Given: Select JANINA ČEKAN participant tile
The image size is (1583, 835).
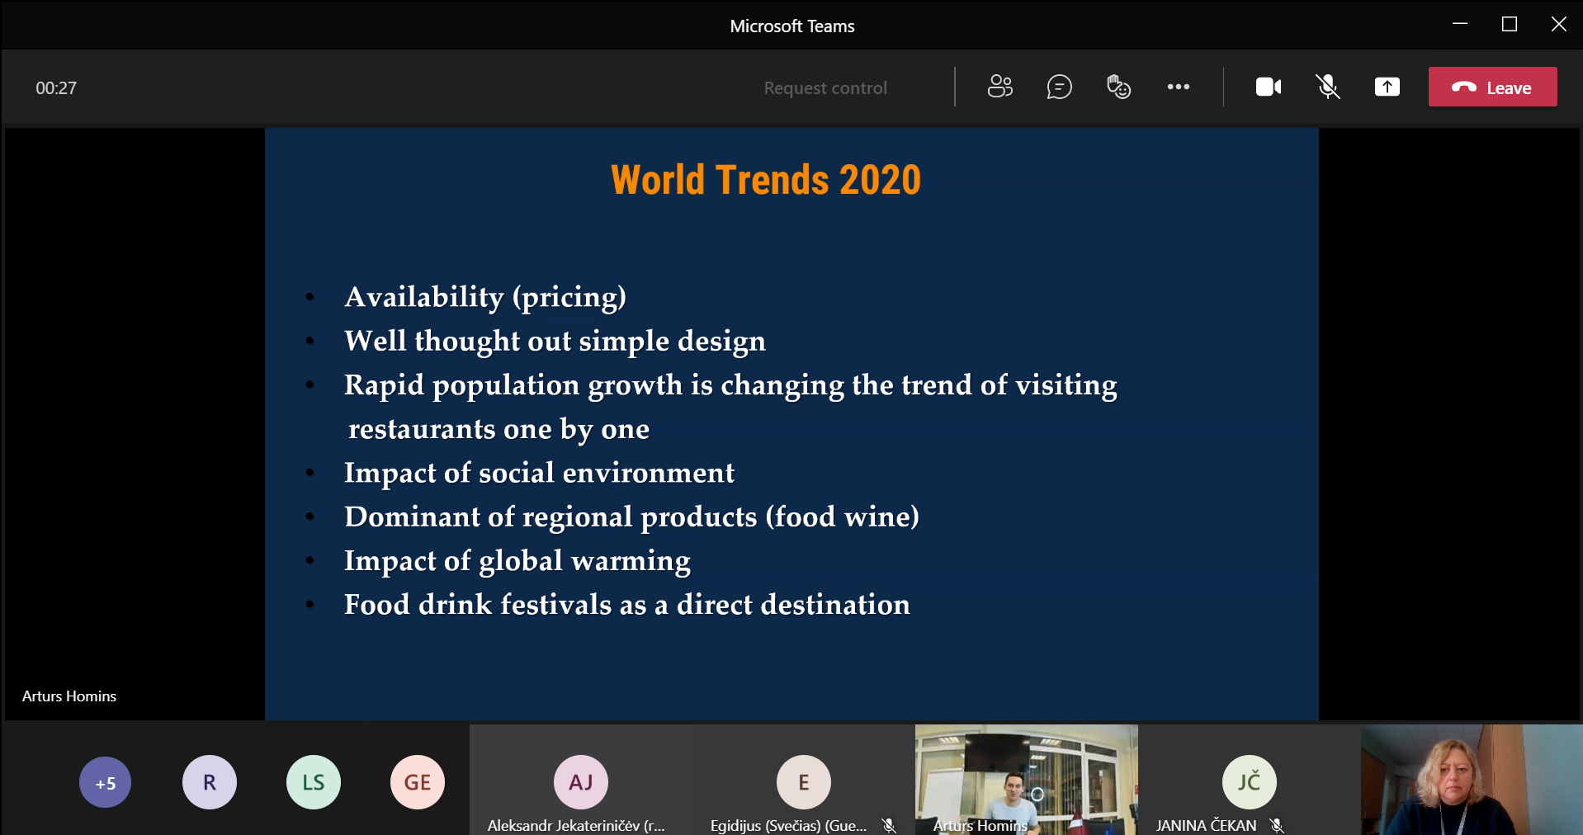Looking at the screenshot, I should [x=1250, y=780].
